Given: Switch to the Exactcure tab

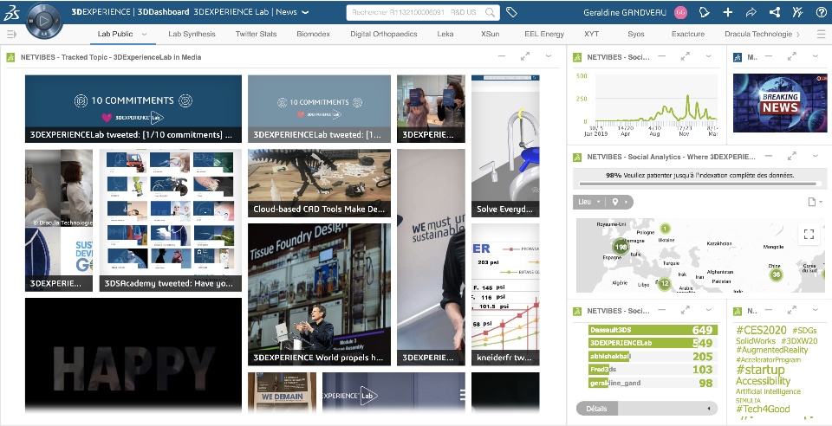Looking at the screenshot, I should (x=687, y=34).
